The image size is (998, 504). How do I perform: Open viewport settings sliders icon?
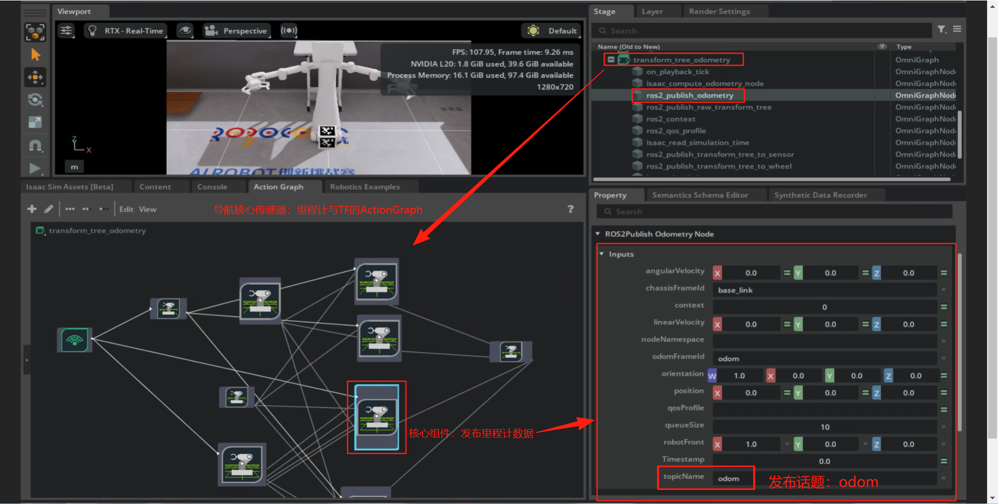pyautogui.click(x=66, y=31)
